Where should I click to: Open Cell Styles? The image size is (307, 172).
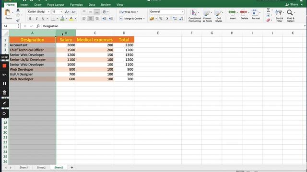click(219, 16)
